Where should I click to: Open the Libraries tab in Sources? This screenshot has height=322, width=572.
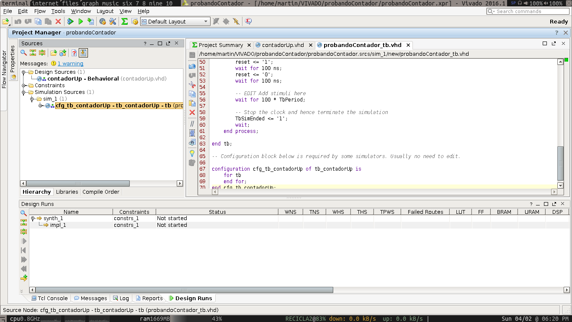point(67,192)
